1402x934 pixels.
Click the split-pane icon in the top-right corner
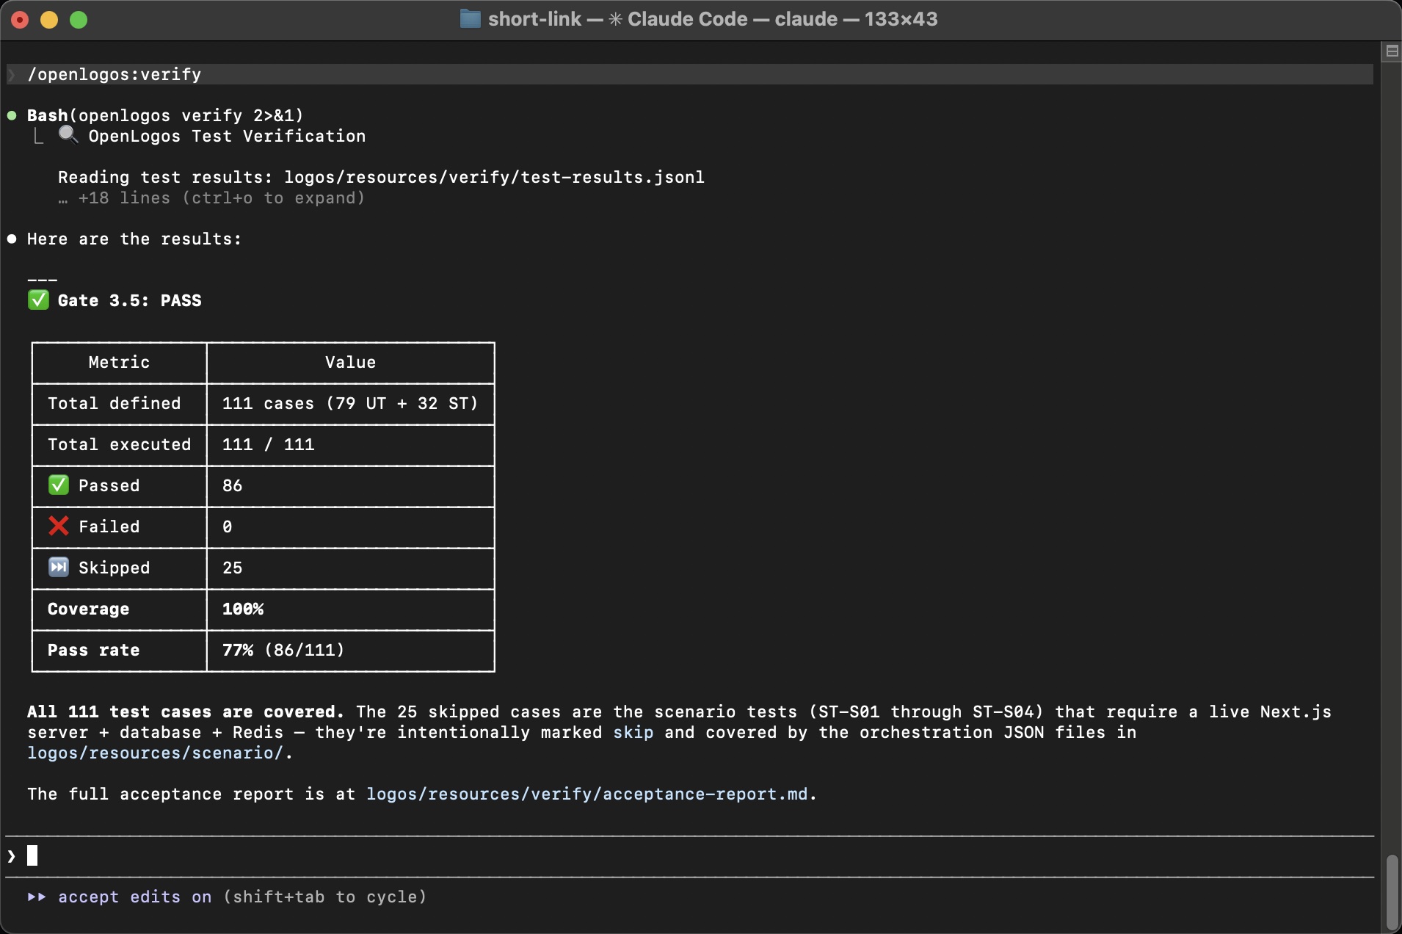pyautogui.click(x=1392, y=51)
